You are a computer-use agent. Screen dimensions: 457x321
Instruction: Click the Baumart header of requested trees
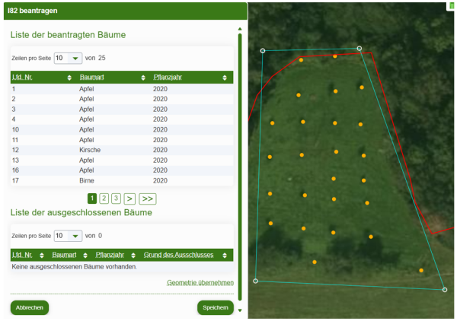coord(92,77)
